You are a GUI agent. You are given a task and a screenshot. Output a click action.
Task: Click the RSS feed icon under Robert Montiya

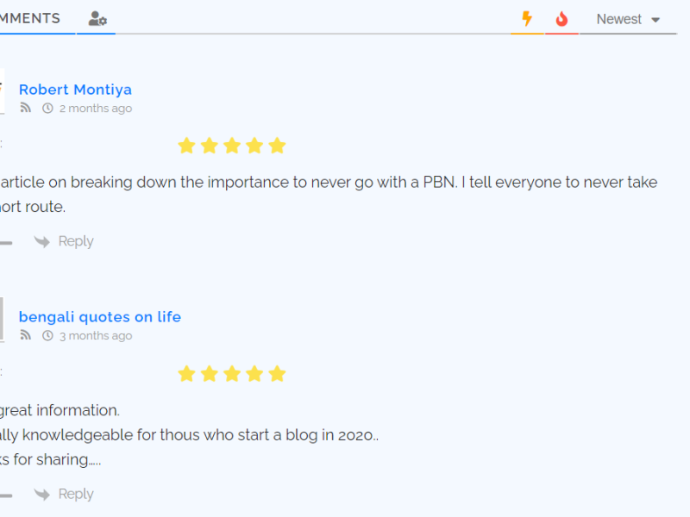click(26, 109)
